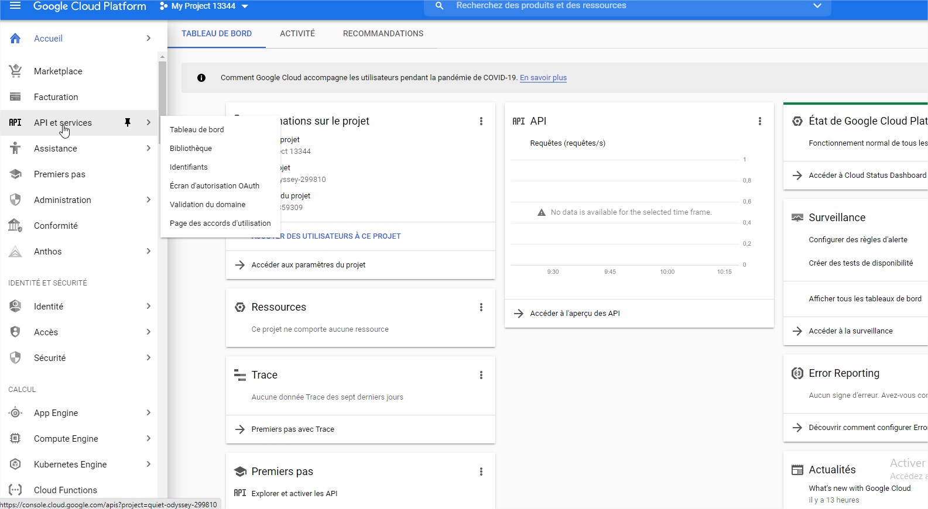Click the sidebar scroll-up arrow
The image size is (928, 509).
pos(162,57)
